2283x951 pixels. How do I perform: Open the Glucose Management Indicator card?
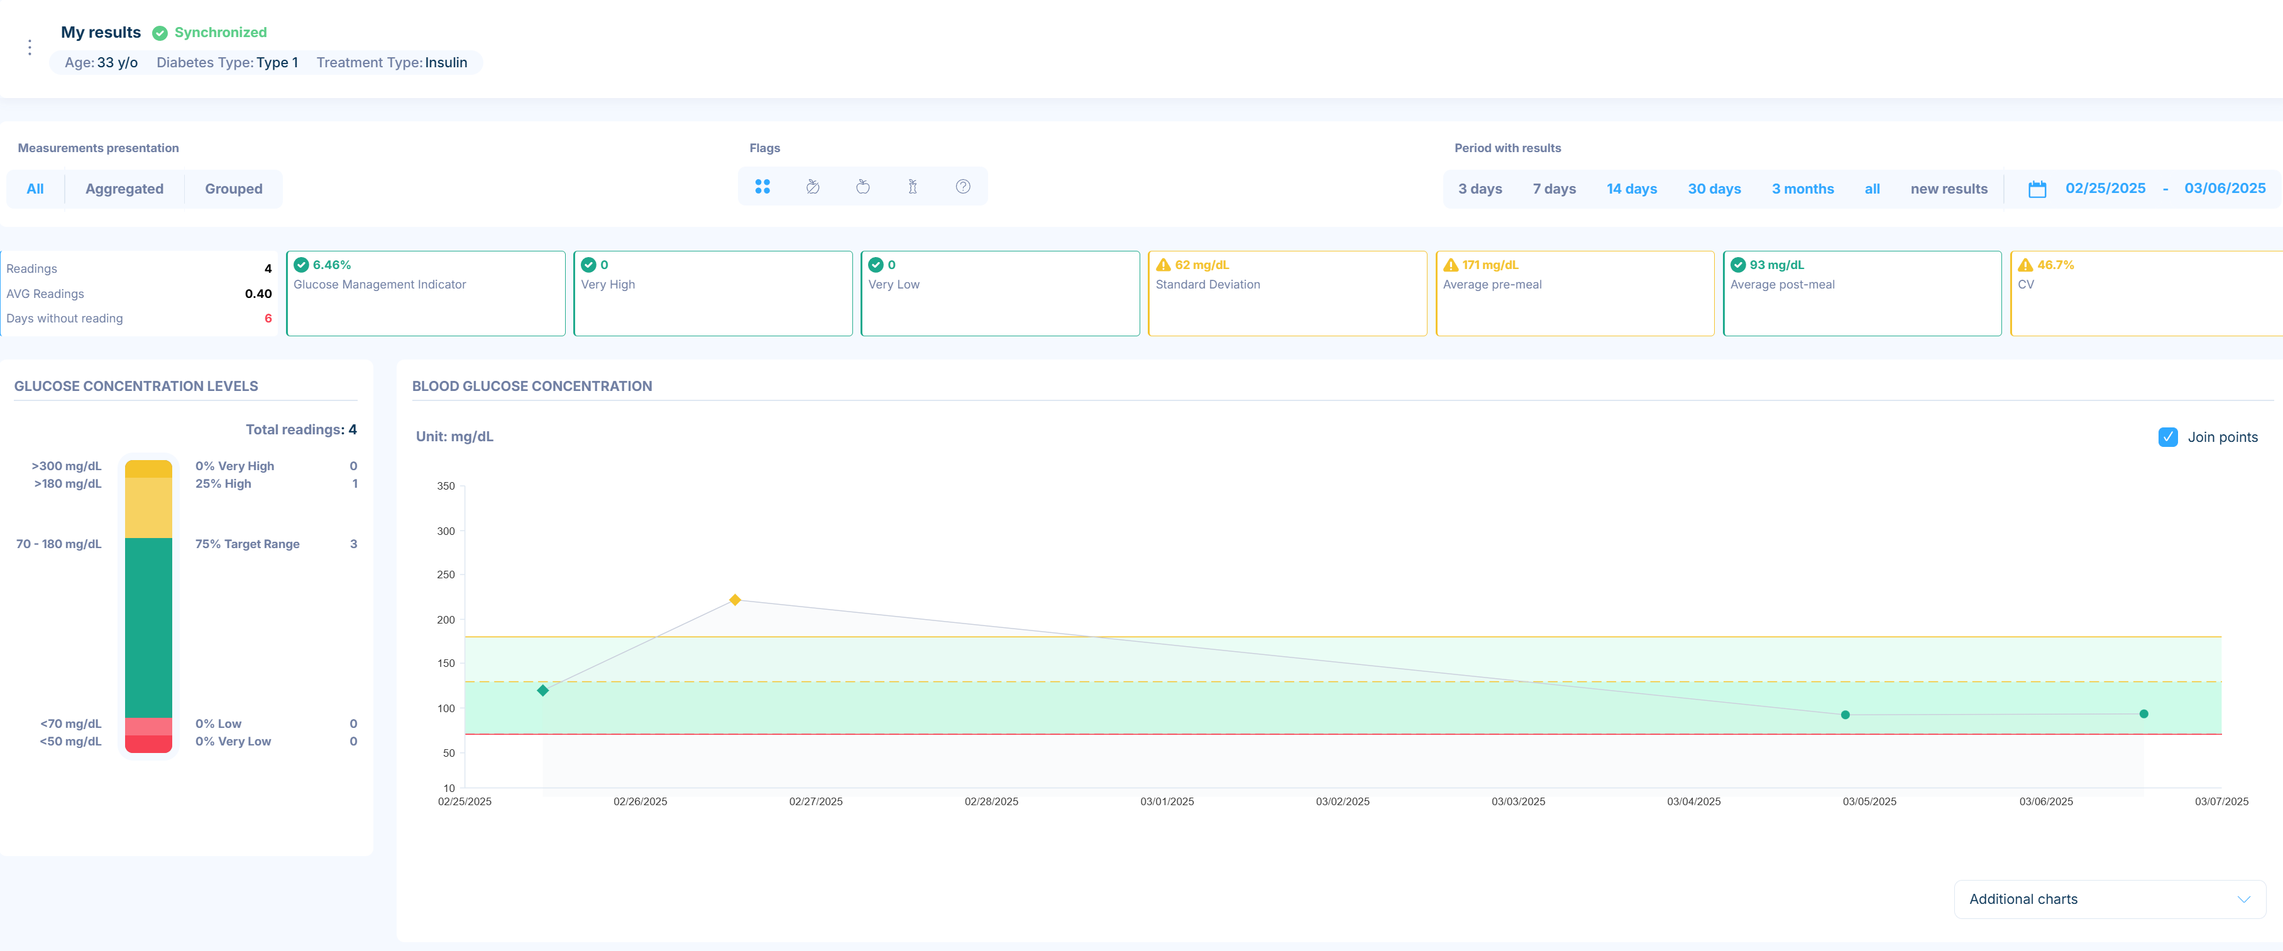426,294
